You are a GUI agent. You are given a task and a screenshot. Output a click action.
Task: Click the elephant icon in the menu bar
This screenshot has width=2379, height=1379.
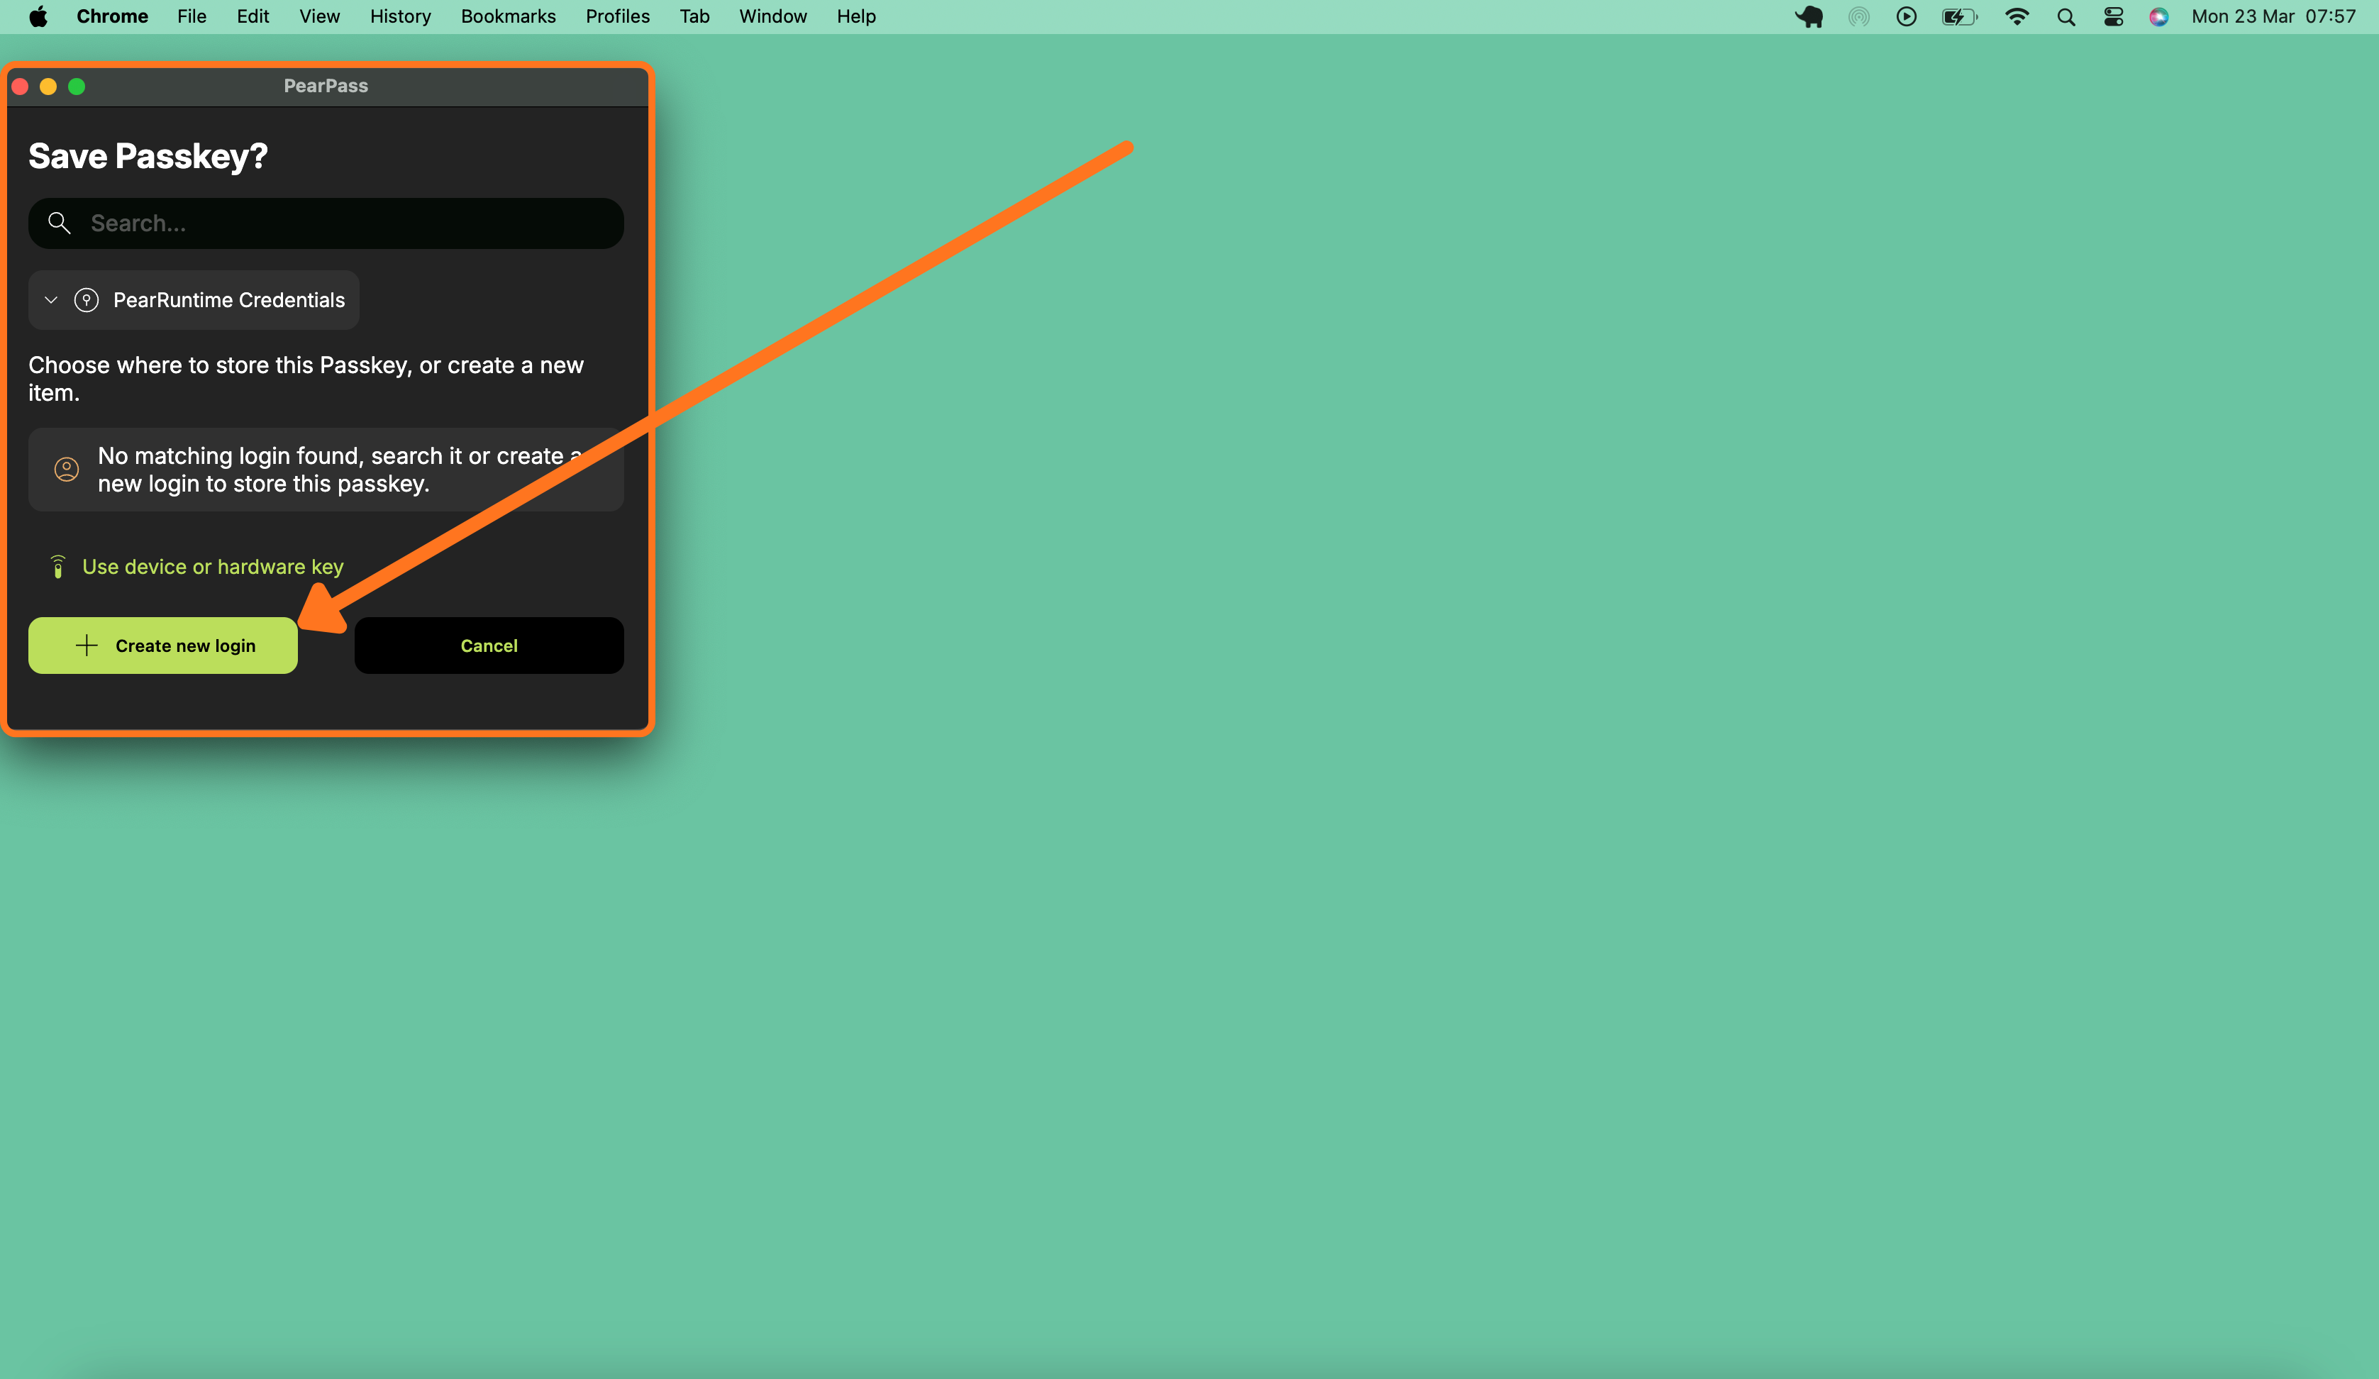1809,16
